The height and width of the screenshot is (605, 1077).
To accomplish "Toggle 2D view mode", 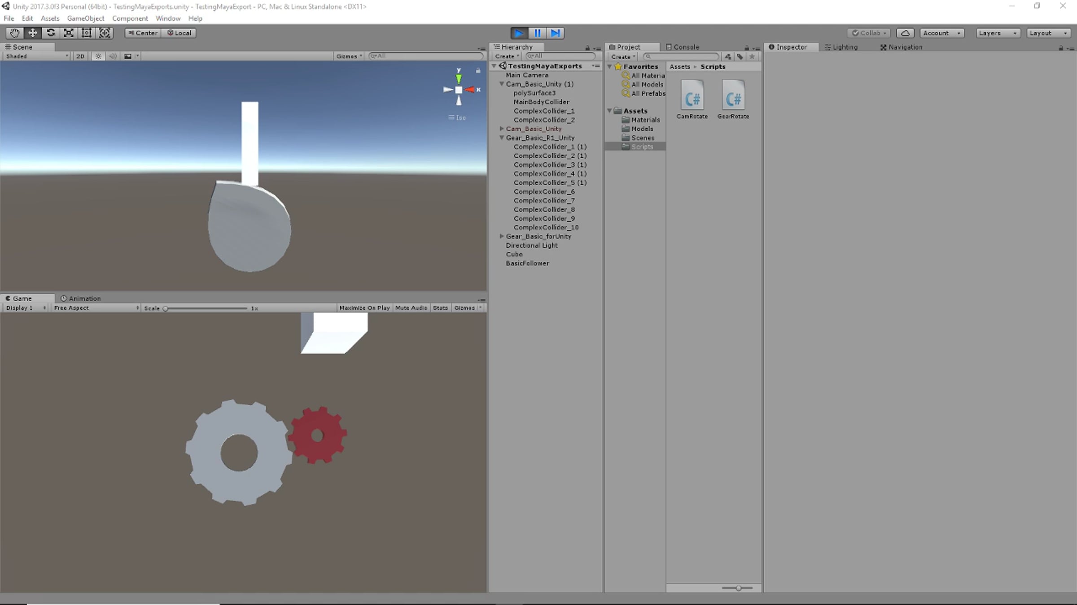I will pyautogui.click(x=80, y=56).
